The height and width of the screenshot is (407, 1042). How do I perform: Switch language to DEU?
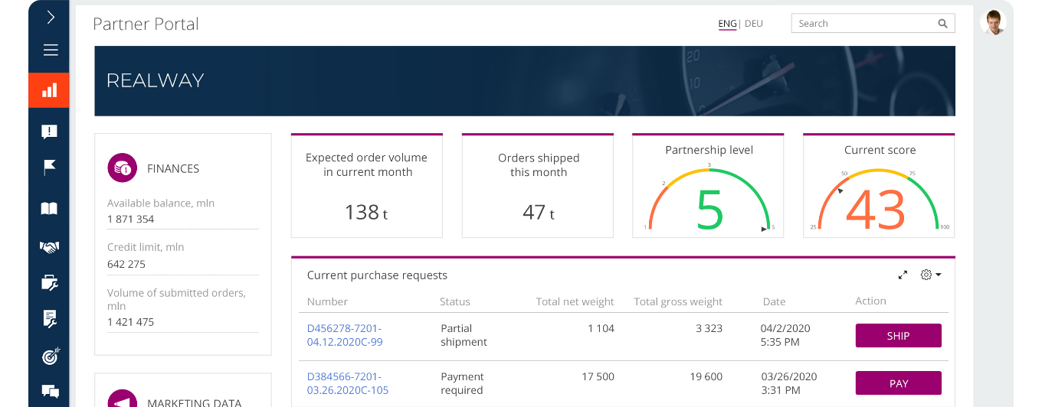click(x=753, y=24)
